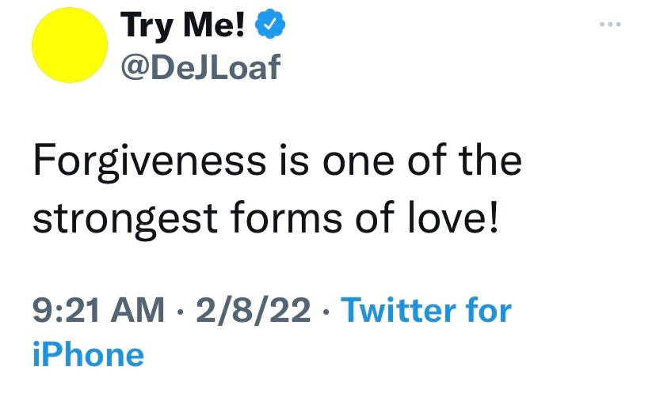Click the word "Forgiveness" in the tweet
This screenshot has height=397, width=656.
(149, 161)
